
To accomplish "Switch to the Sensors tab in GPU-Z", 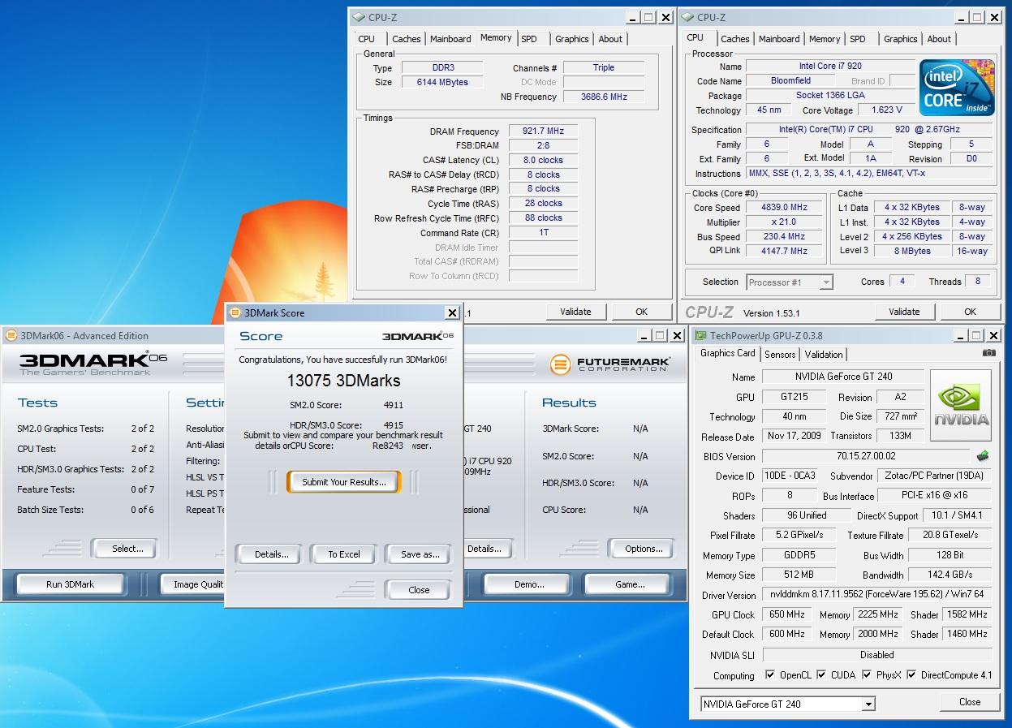I will 780,354.
